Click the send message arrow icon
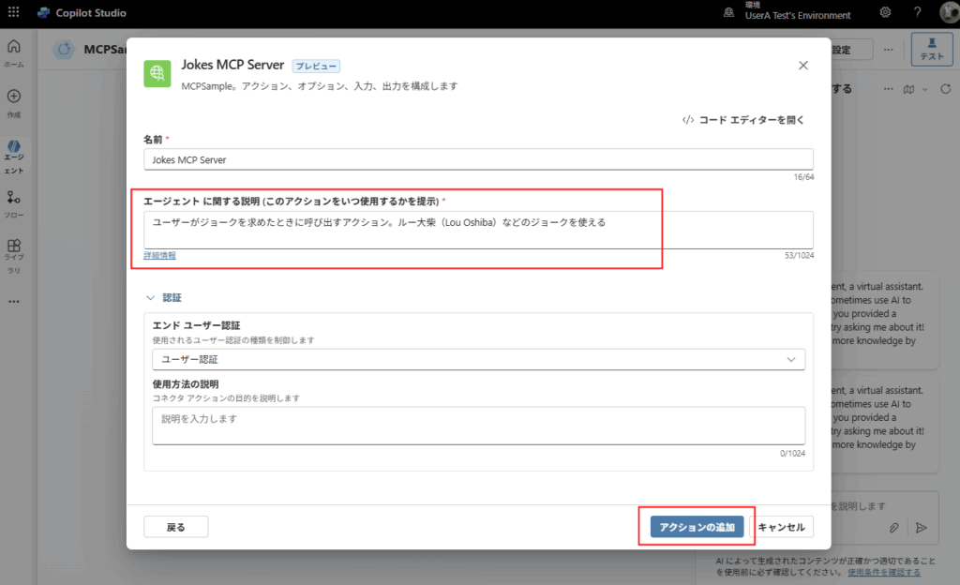 921,528
